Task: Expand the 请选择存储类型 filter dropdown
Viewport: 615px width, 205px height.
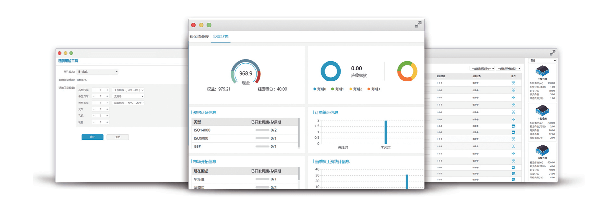Action: pos(509,68)
